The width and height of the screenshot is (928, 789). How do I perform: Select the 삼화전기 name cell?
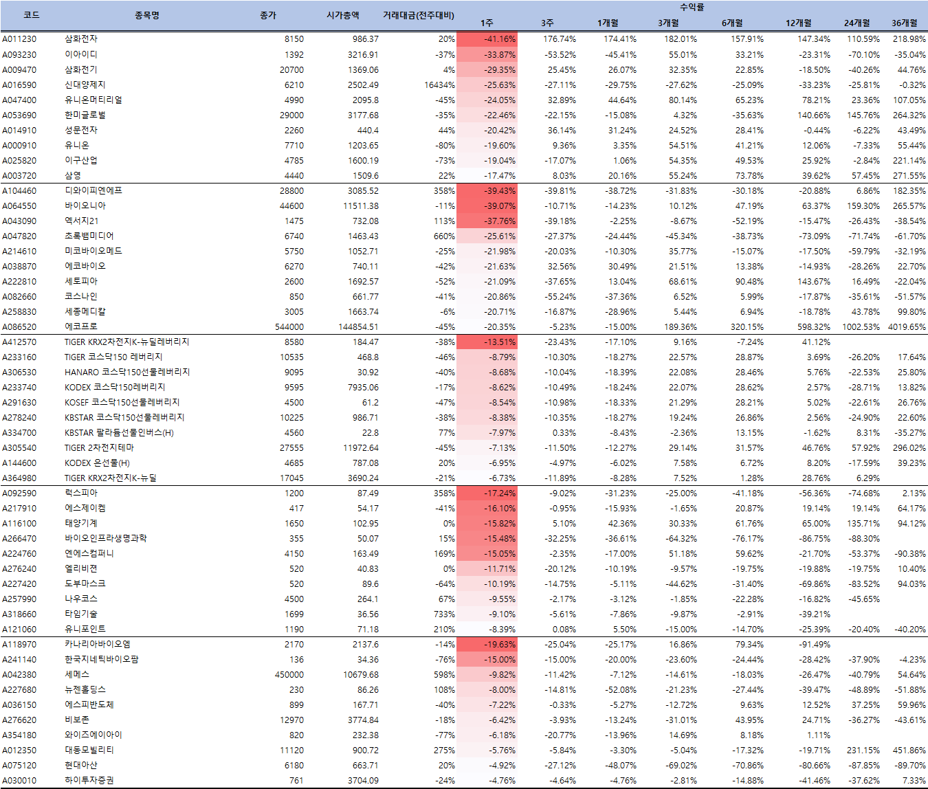click(x=81, y=69)
